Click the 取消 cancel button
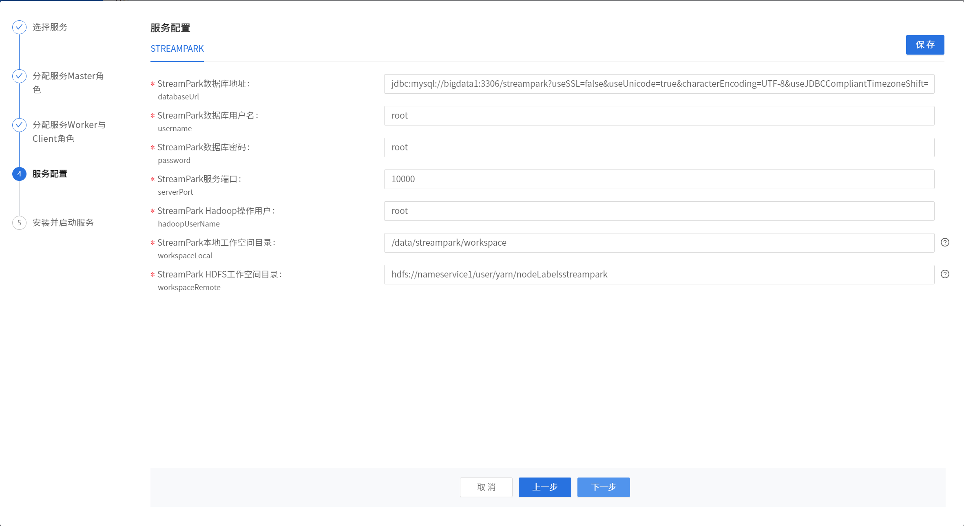 coord(486,487)
